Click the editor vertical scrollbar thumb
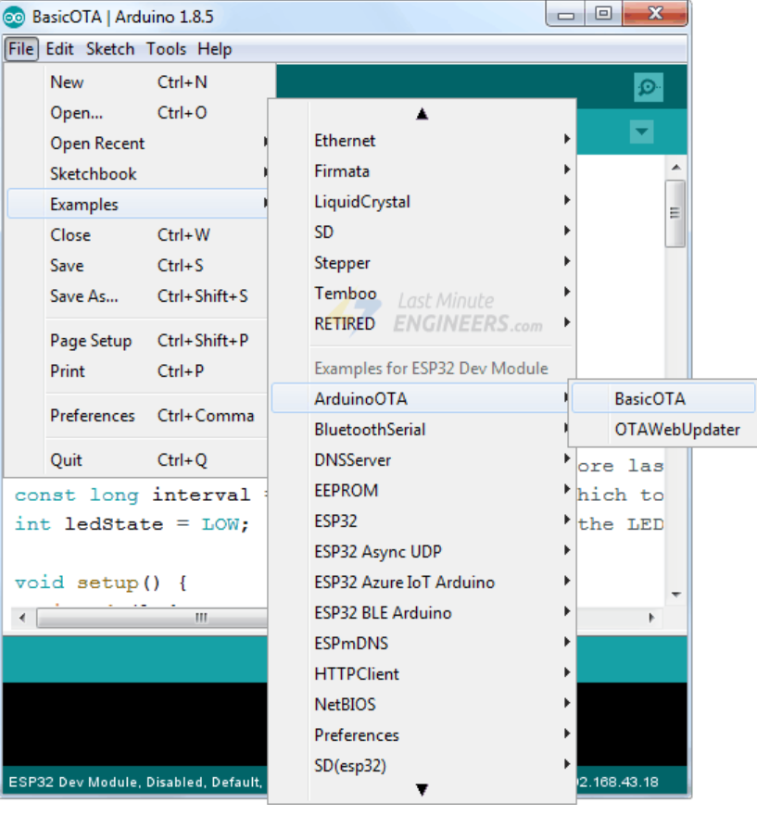 (x=675, y=214)
